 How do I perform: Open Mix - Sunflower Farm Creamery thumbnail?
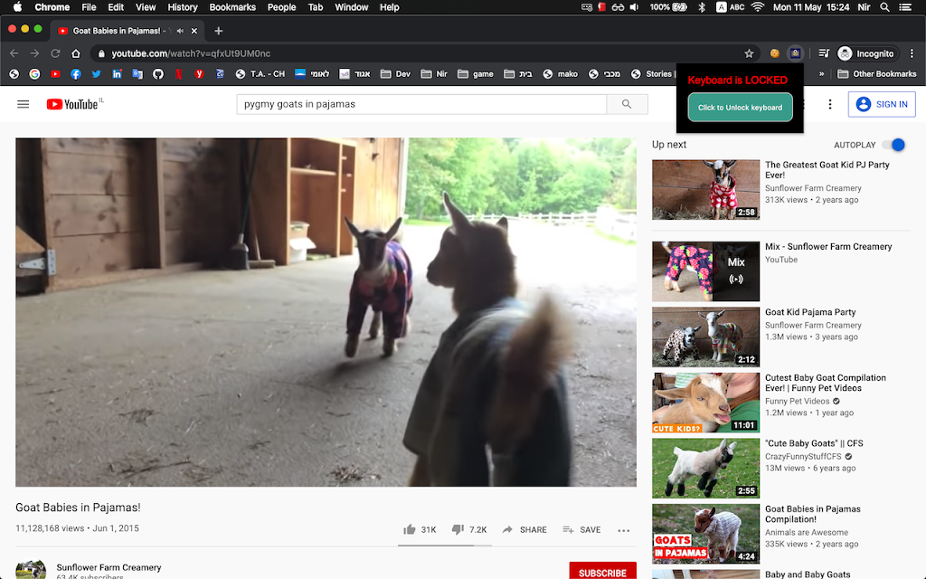pyautogui.click(x=705, y=271)
